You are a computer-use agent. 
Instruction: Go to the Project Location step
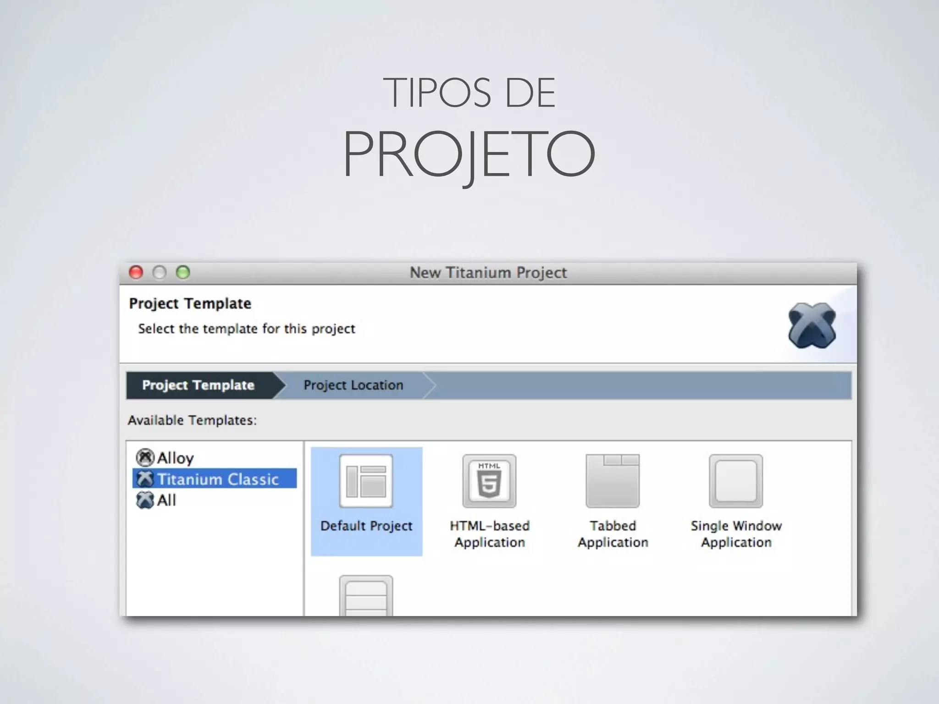(x=354, y=385)
